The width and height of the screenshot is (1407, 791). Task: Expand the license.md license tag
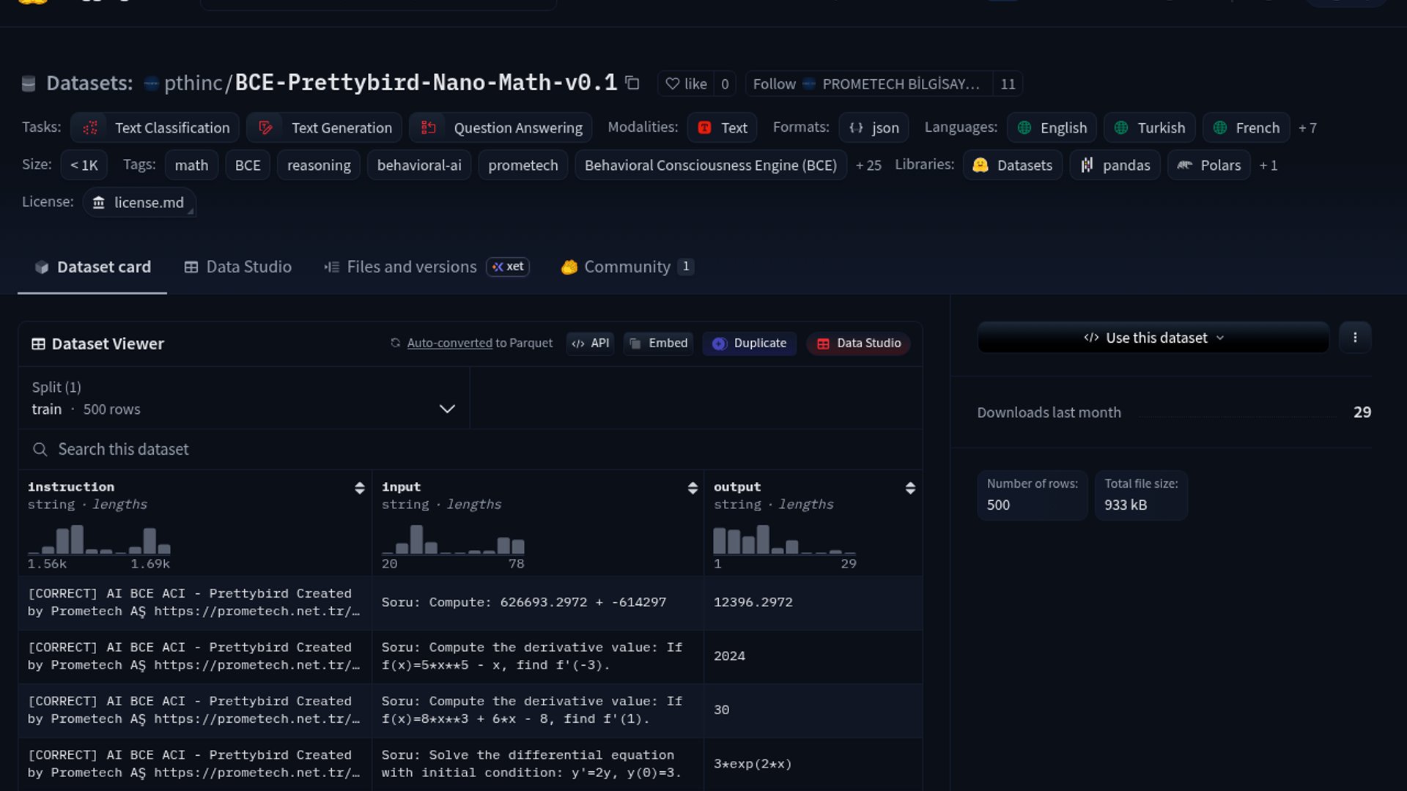(x=139, y=203)
